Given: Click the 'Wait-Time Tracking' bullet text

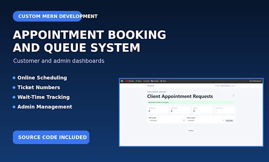Looking at the screenshot, I should coord(44,97).
